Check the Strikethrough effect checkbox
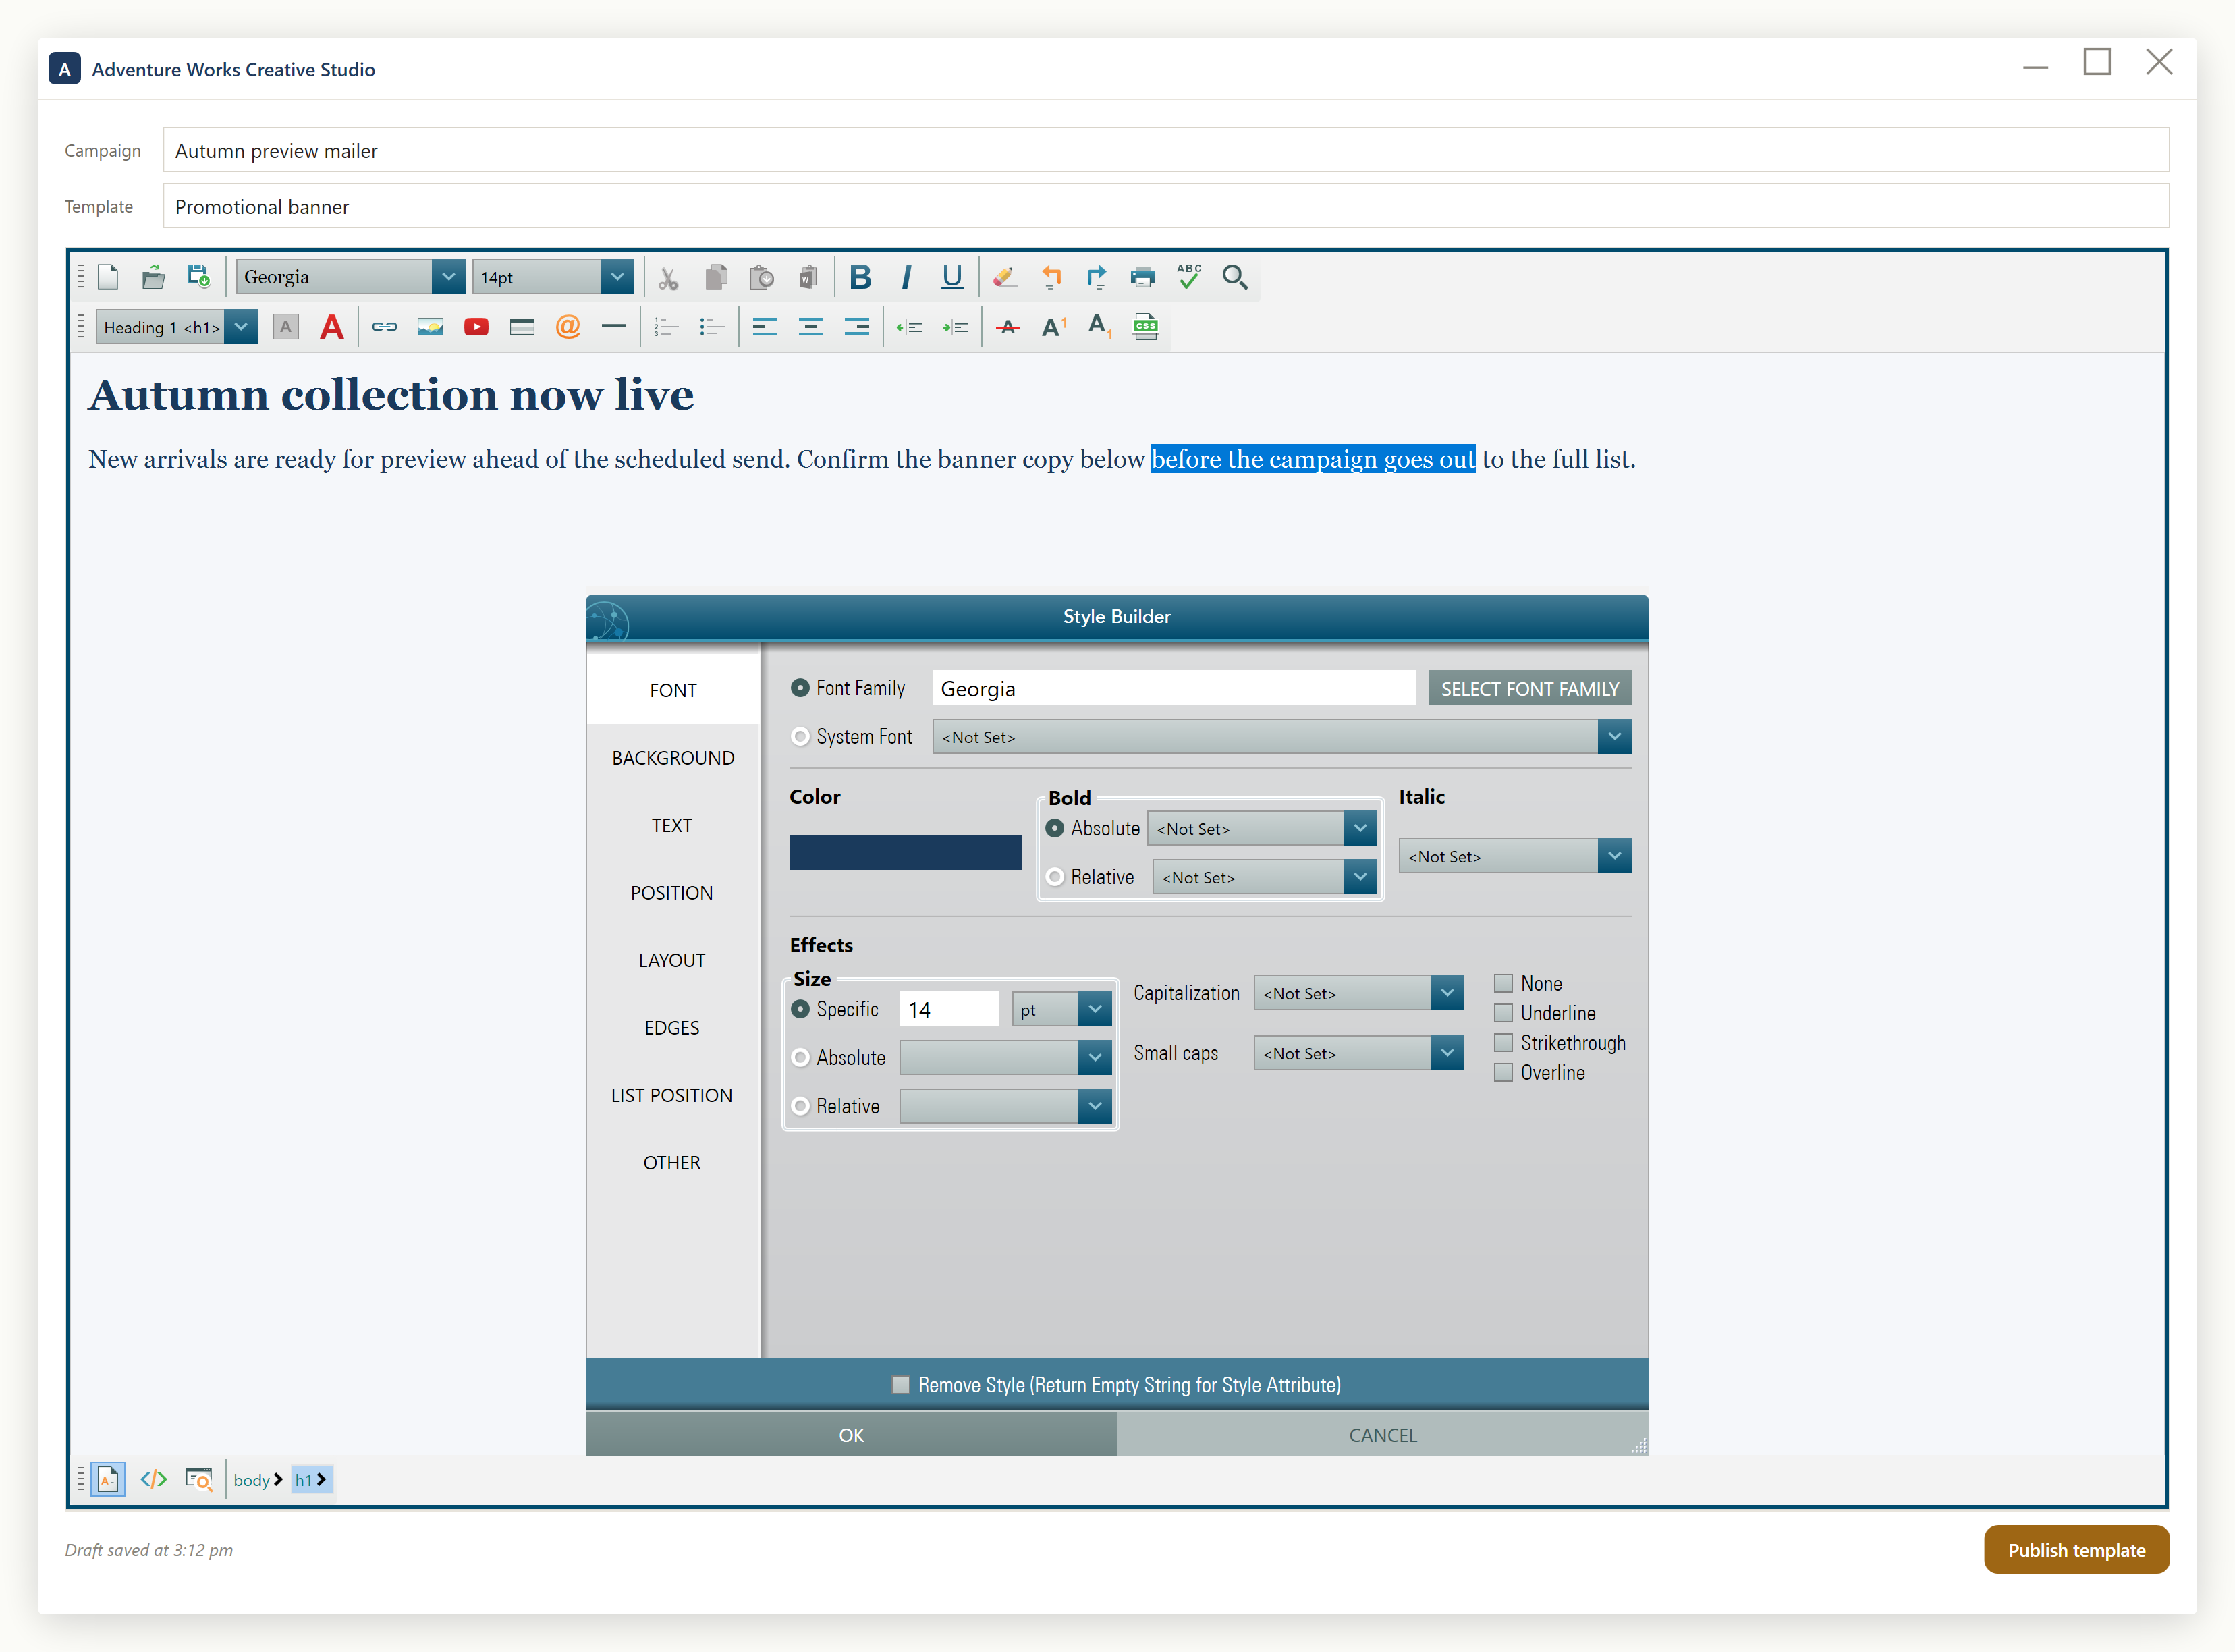 (x=1503, y=1043)
